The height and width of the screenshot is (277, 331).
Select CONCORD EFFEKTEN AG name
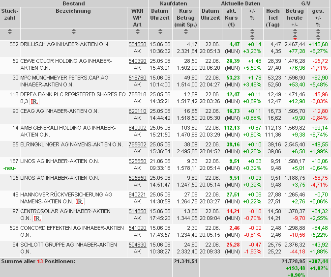click(72, 231)
